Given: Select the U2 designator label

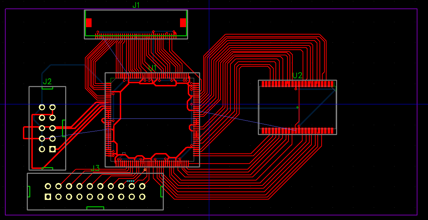Looking at the screenshot, I should [297, 75].
